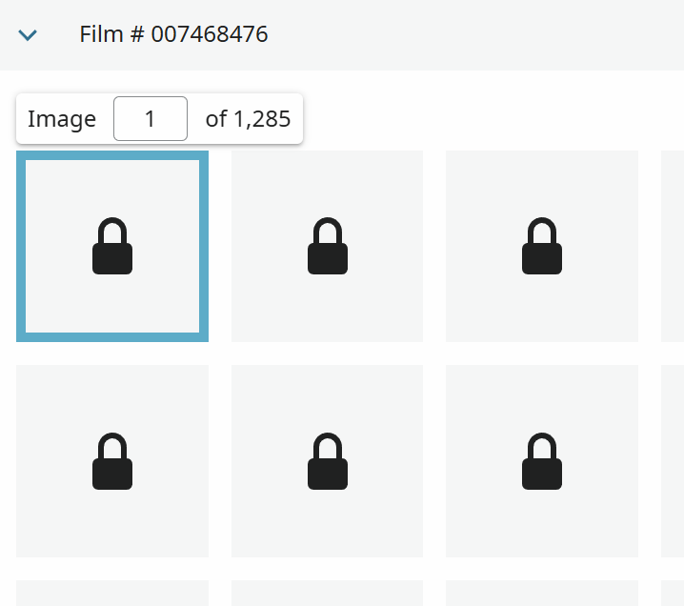This screenshot has height=606, width=684.
Task: Select the cut-off fourth thumbnail in the third row
Action: 673,593
